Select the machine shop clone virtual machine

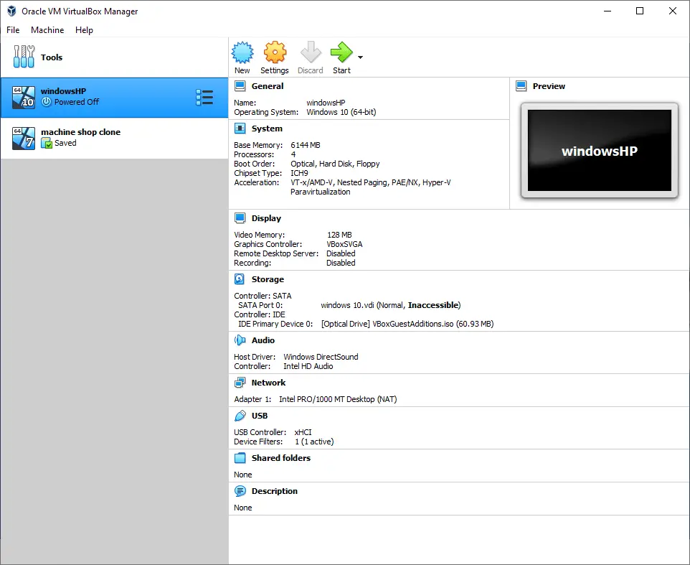pyautogui.click(x=115, y=139)
